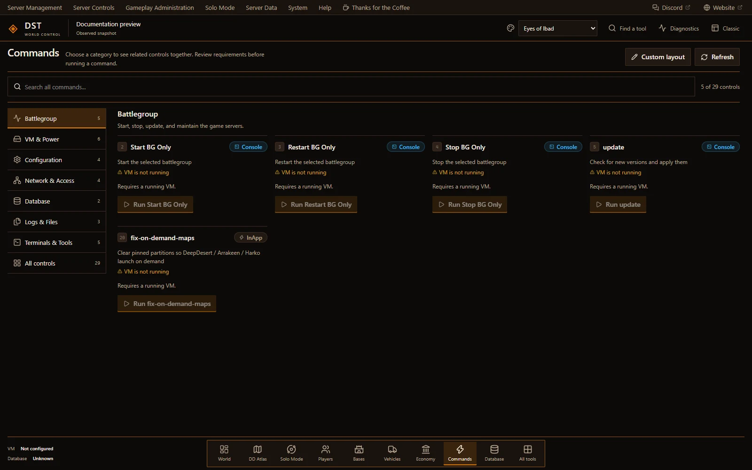Select the All controls category
This screenshot has height=470, width=752.
[x=56, y=263]
